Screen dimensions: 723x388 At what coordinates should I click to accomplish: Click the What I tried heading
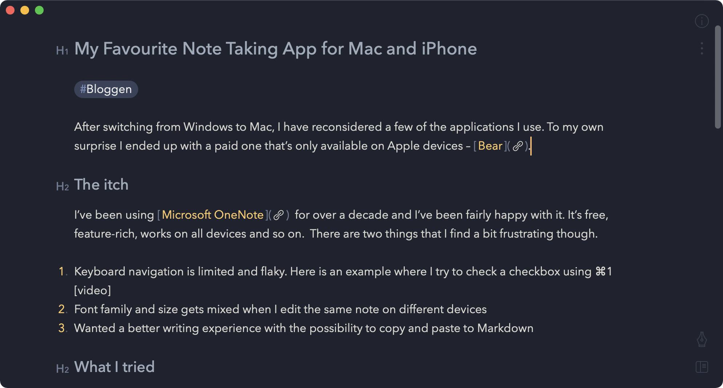(x=114, y=367)
